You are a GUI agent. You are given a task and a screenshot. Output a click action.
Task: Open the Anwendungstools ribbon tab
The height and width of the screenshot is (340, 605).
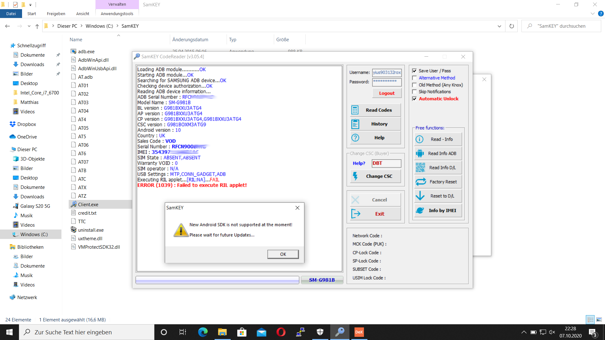(x=117, y=14)
